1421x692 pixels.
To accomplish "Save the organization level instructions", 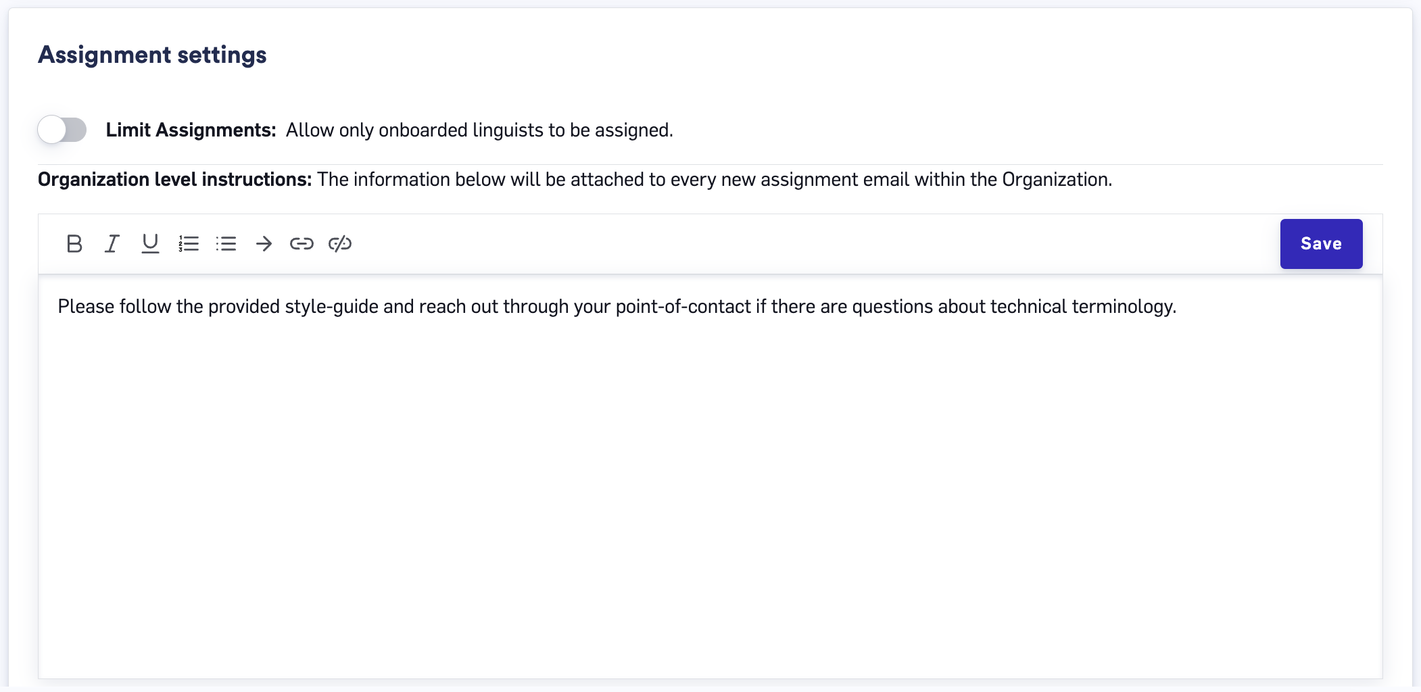I will coord(1321,244).
